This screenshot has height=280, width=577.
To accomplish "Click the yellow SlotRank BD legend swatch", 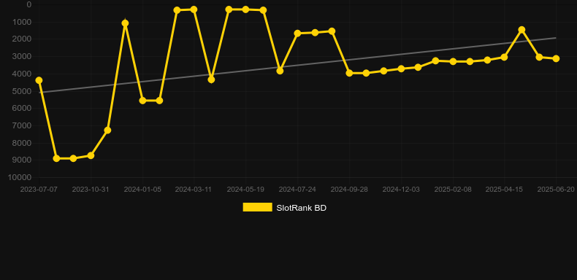I will pyautogui.click(x=258, y=207).
